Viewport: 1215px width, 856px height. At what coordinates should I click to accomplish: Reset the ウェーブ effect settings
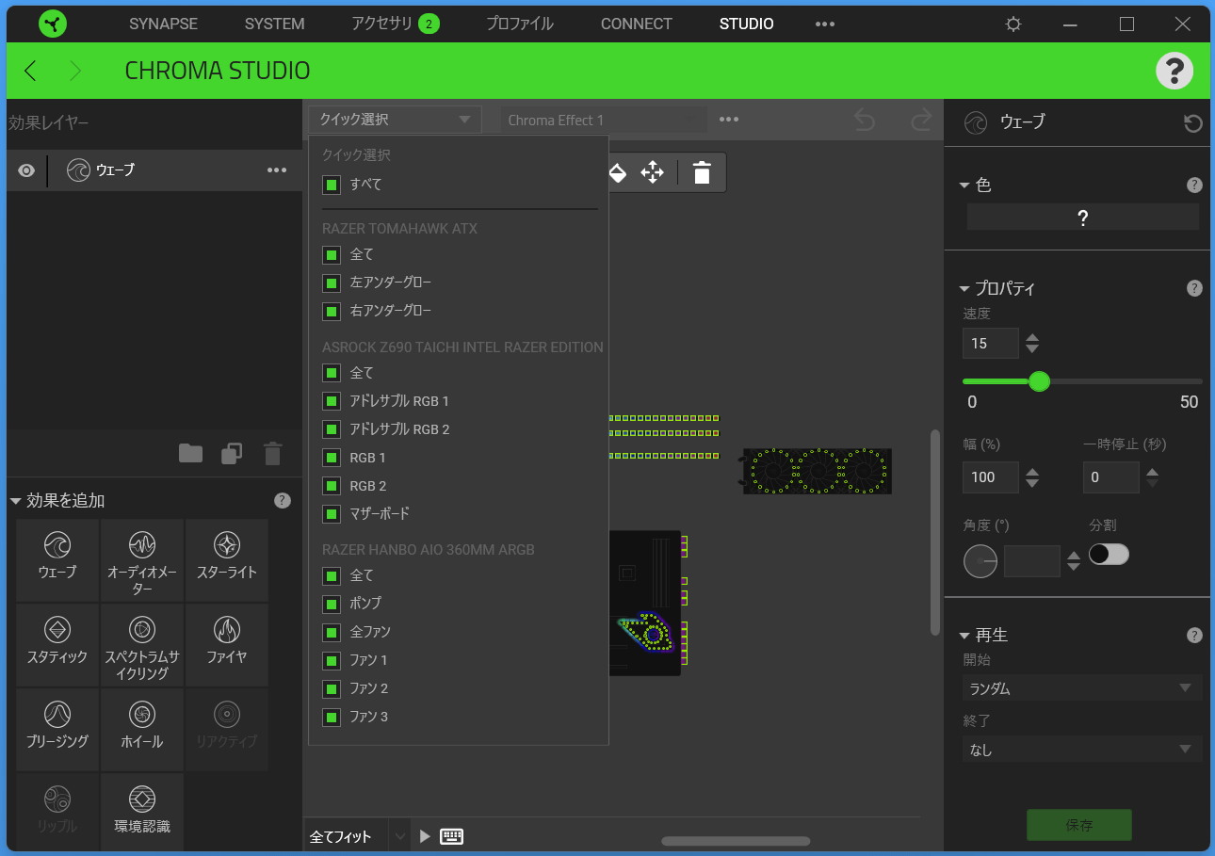1193,123
